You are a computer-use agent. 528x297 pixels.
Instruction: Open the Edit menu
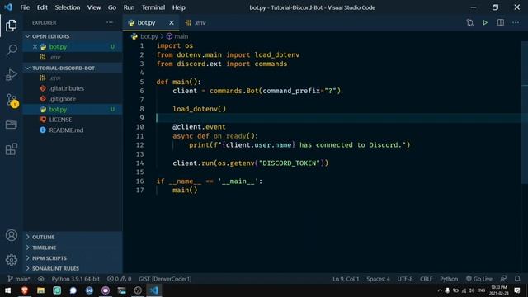pos(42,7)
